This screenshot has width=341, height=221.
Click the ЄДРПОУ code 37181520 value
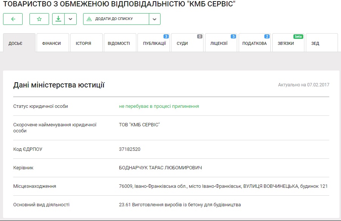(x=130, y=149)
